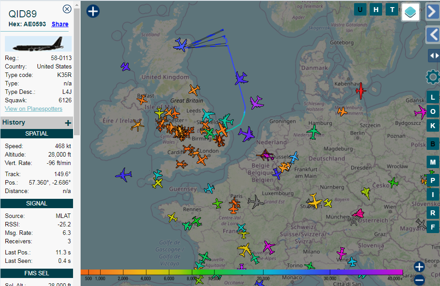Image resolution: width=440 pixels, height=286 pixels.
Task: Click the RSSI value -25.2
Action: click(x=63, y=224)
